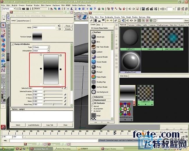
Task: Open Hypershade Graph menu
Action: point(129,17)
